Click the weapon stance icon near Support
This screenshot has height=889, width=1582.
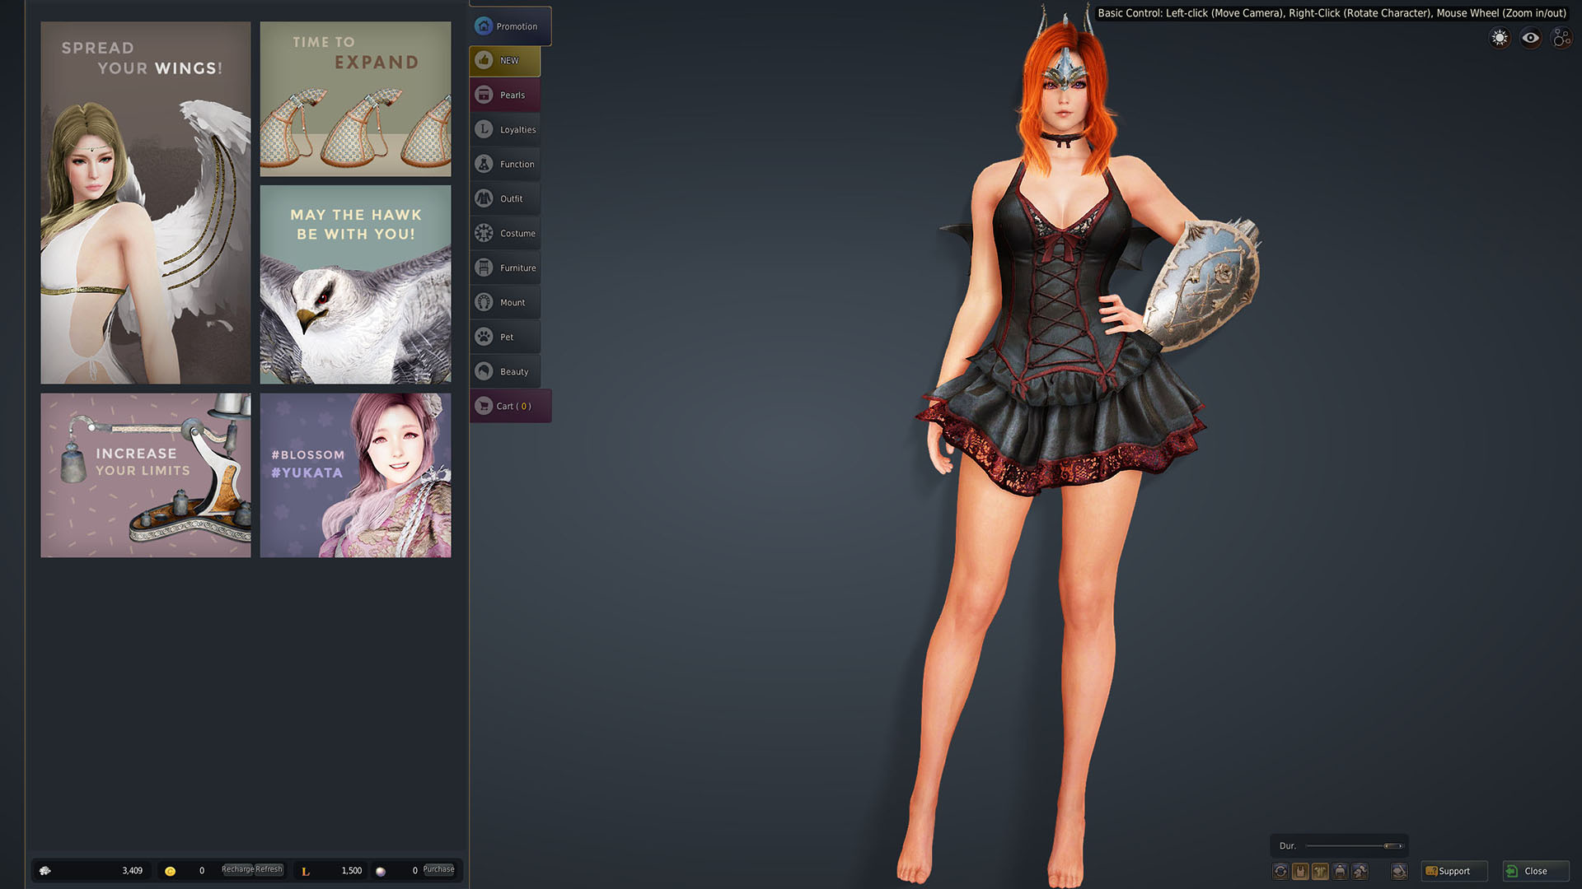[1399, 871]
